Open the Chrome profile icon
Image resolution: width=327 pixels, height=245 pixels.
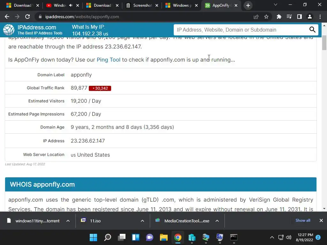point(310,17)
